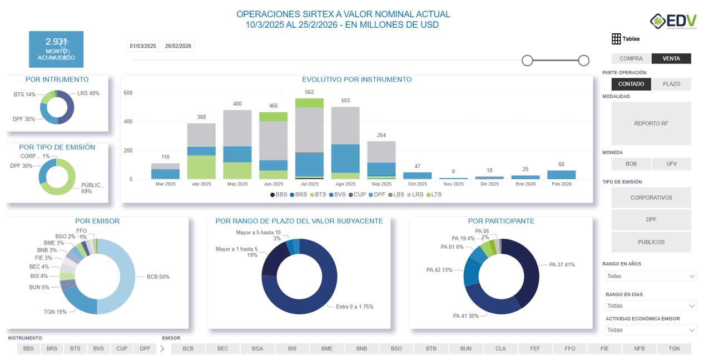
Task: Select the BBS instrument filter tab
Action: 28,348
